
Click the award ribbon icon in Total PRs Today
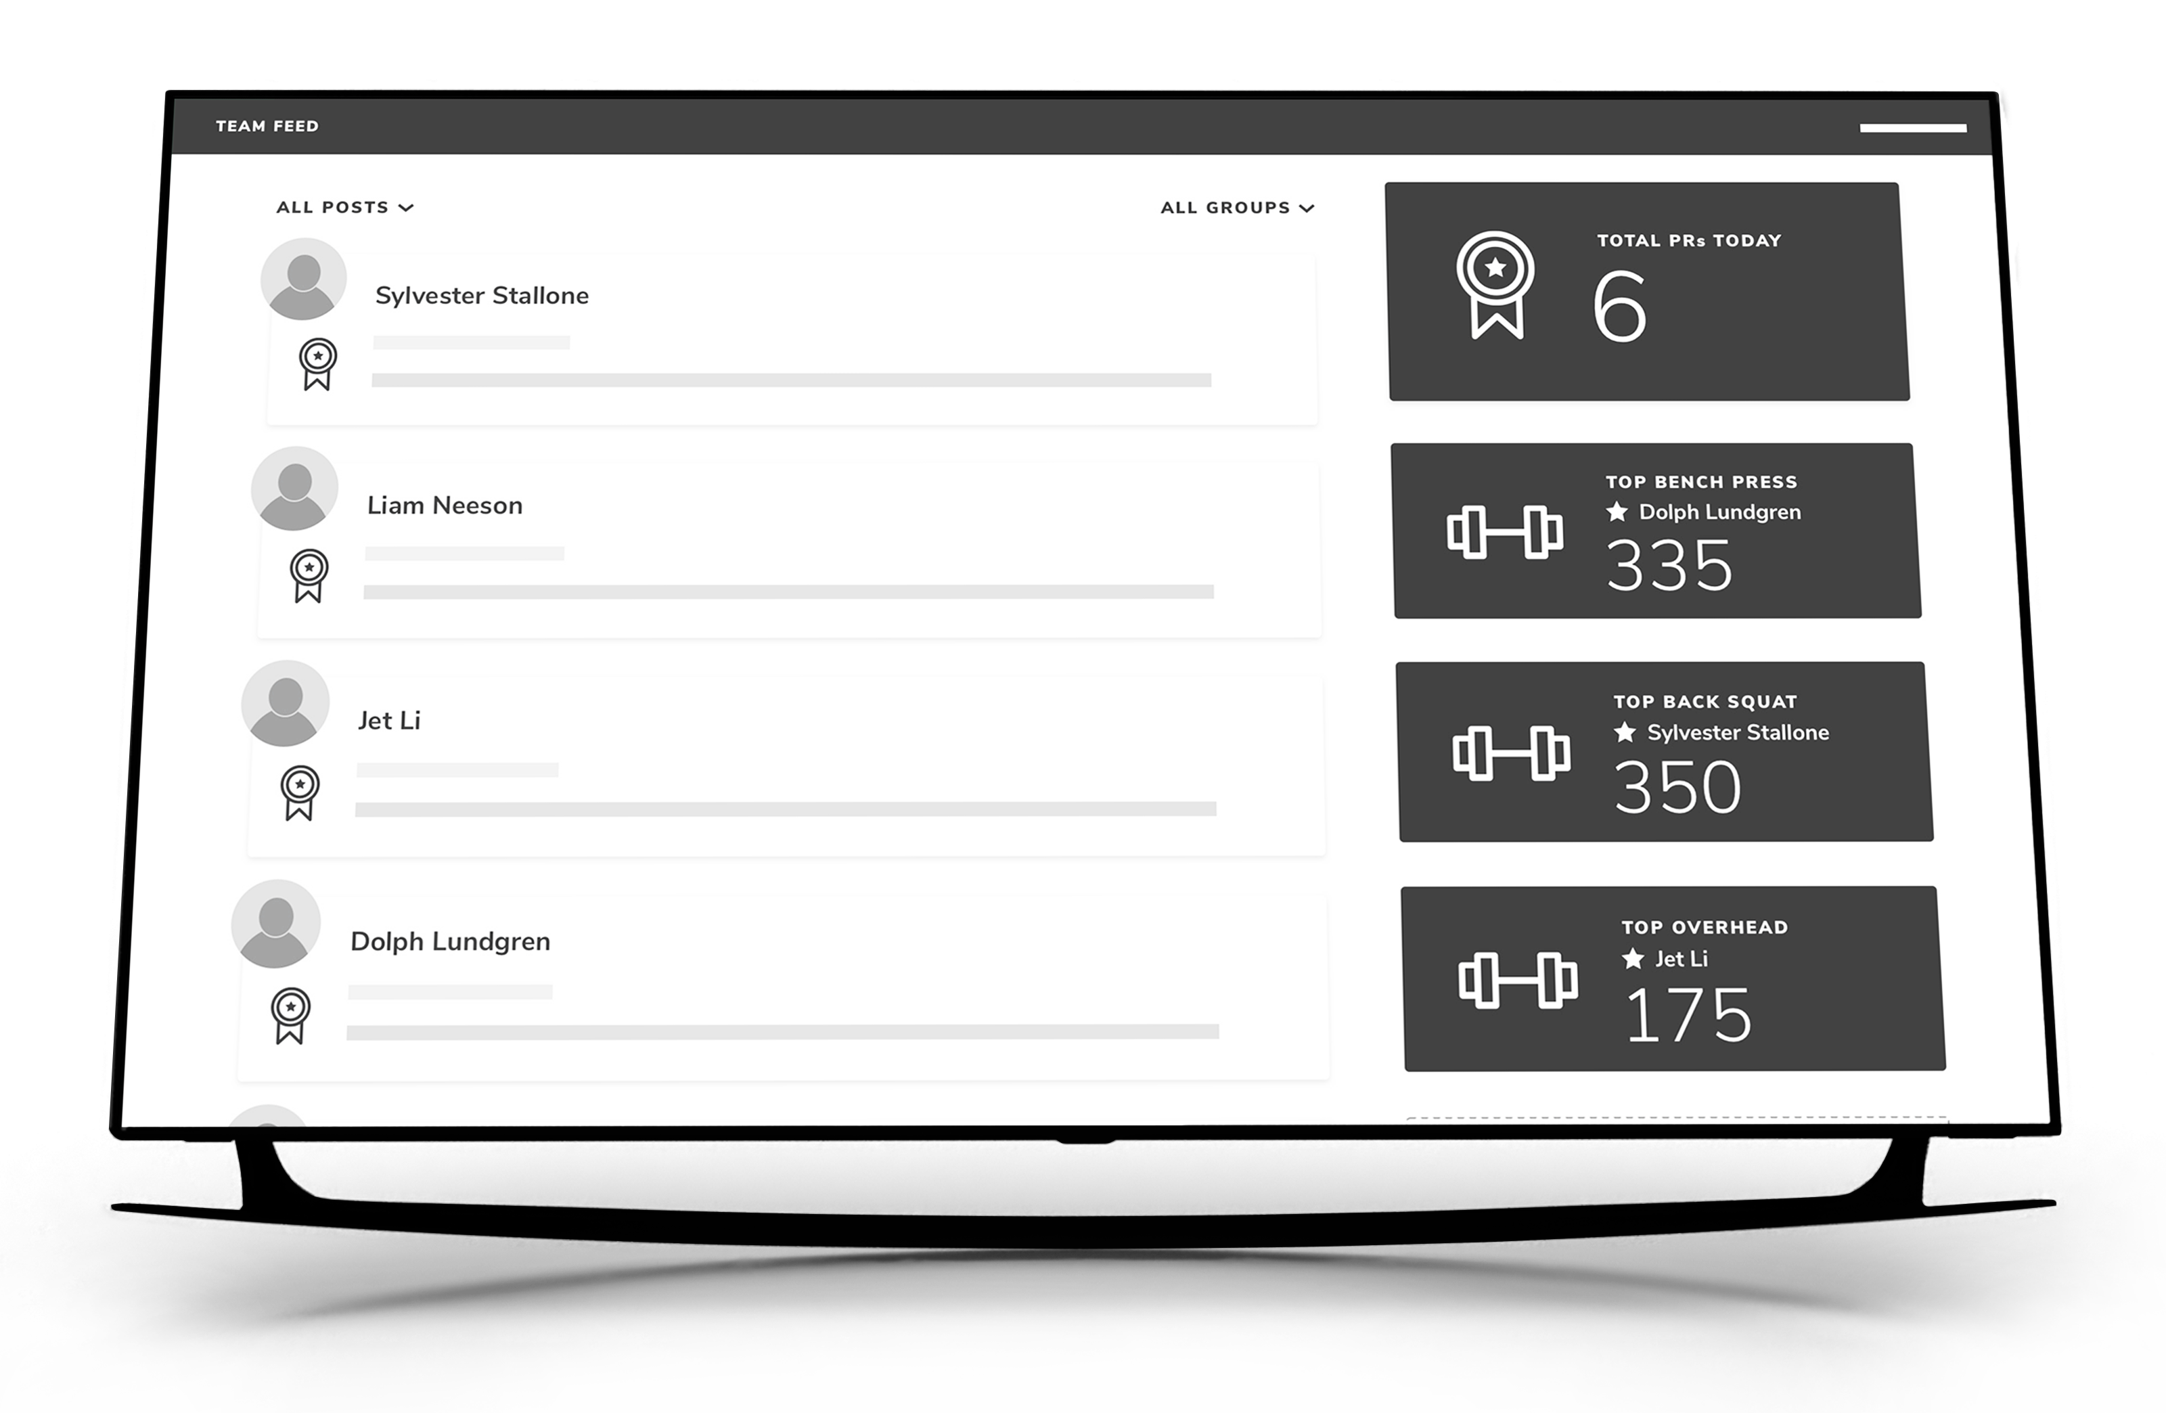click(x=1495, y=285)
